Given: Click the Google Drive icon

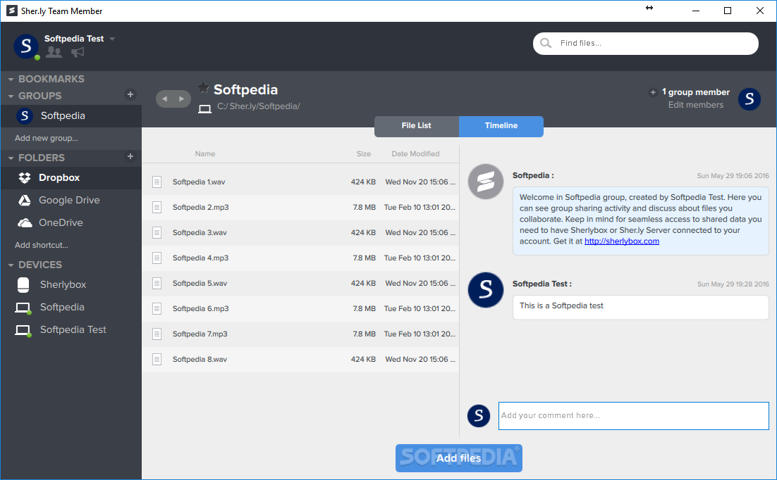Looking at the screenshot, I should [x=24, y=200].
